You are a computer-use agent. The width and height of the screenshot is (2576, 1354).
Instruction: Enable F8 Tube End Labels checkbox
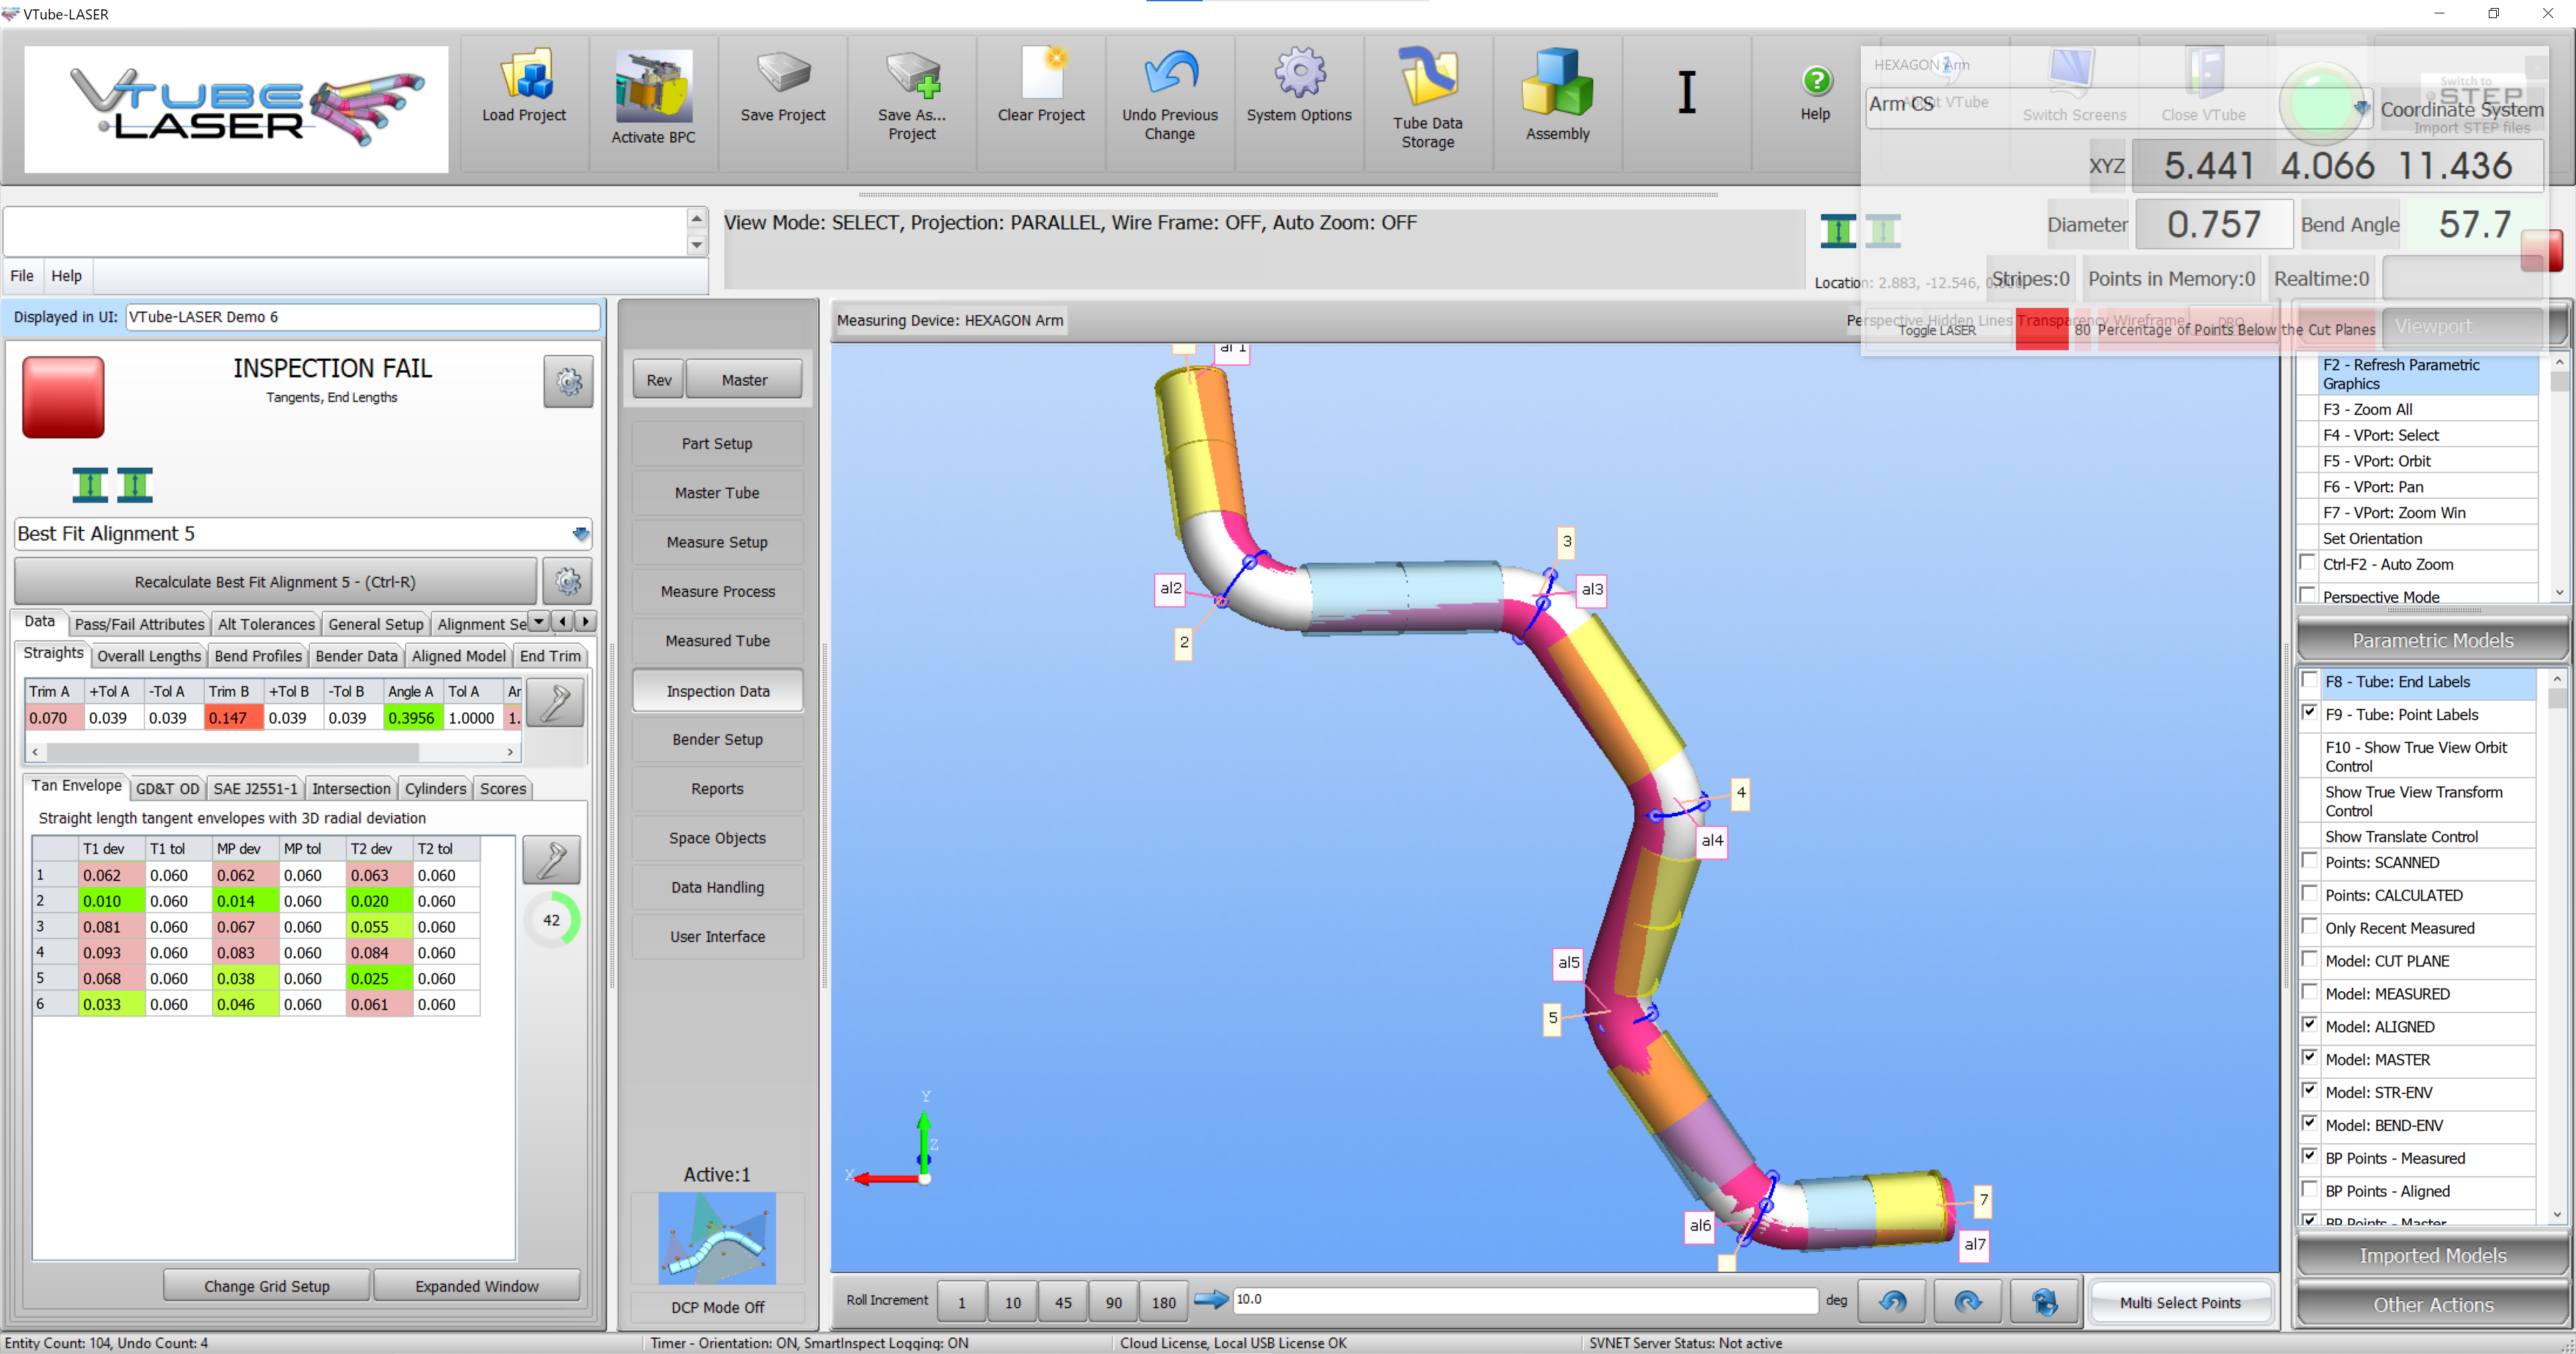2310,681
